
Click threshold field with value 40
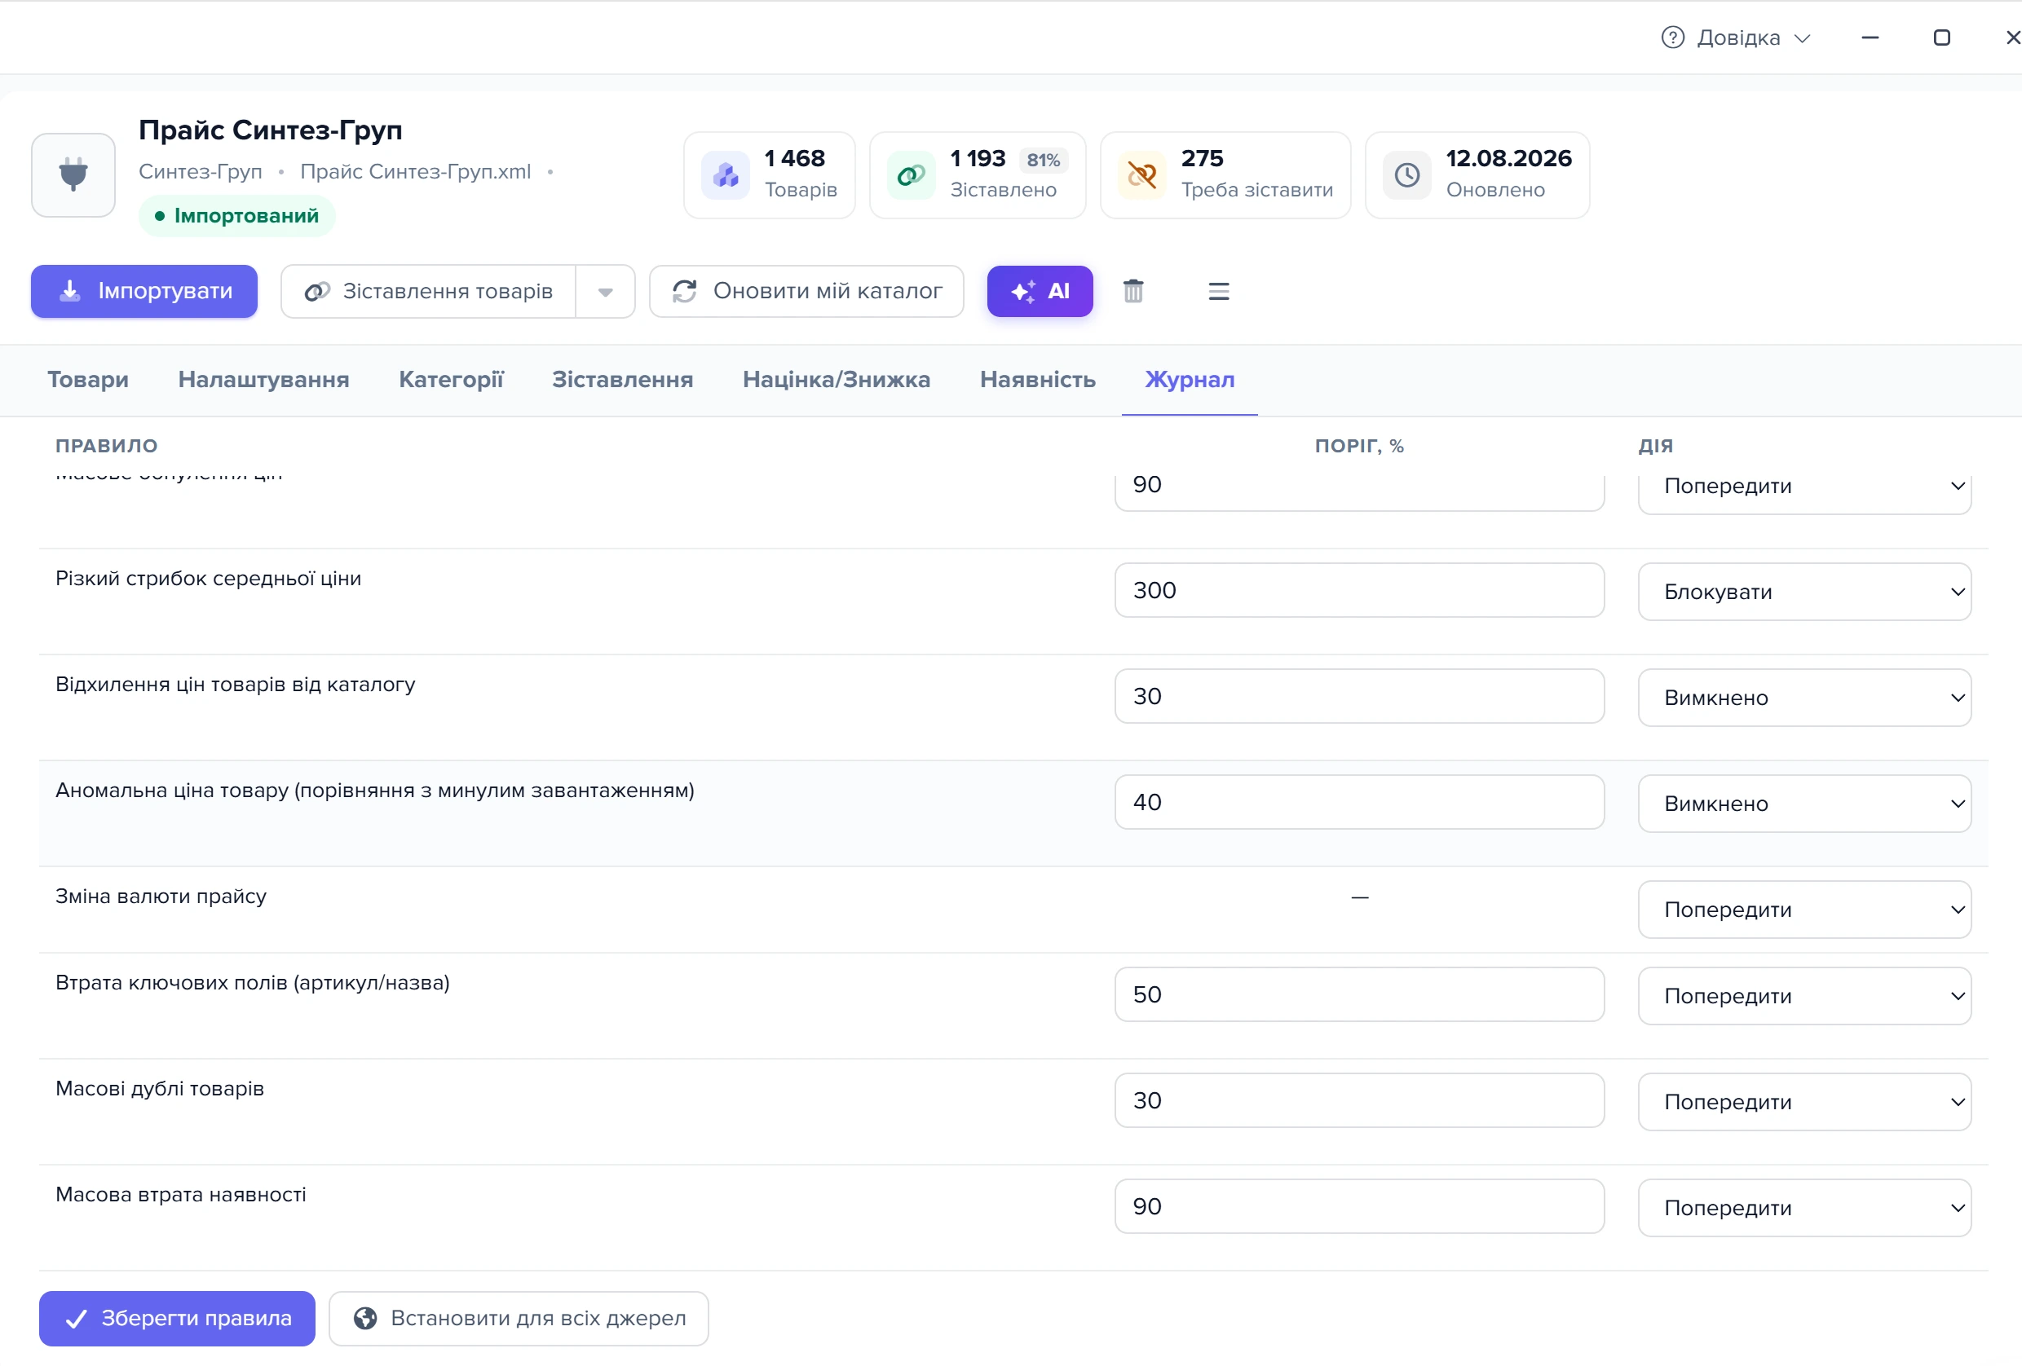pos(1359,803)
